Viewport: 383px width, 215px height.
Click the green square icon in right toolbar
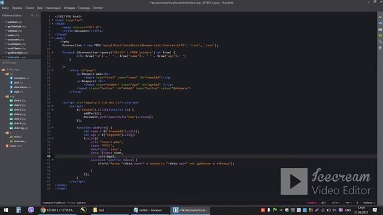point(380,36)
